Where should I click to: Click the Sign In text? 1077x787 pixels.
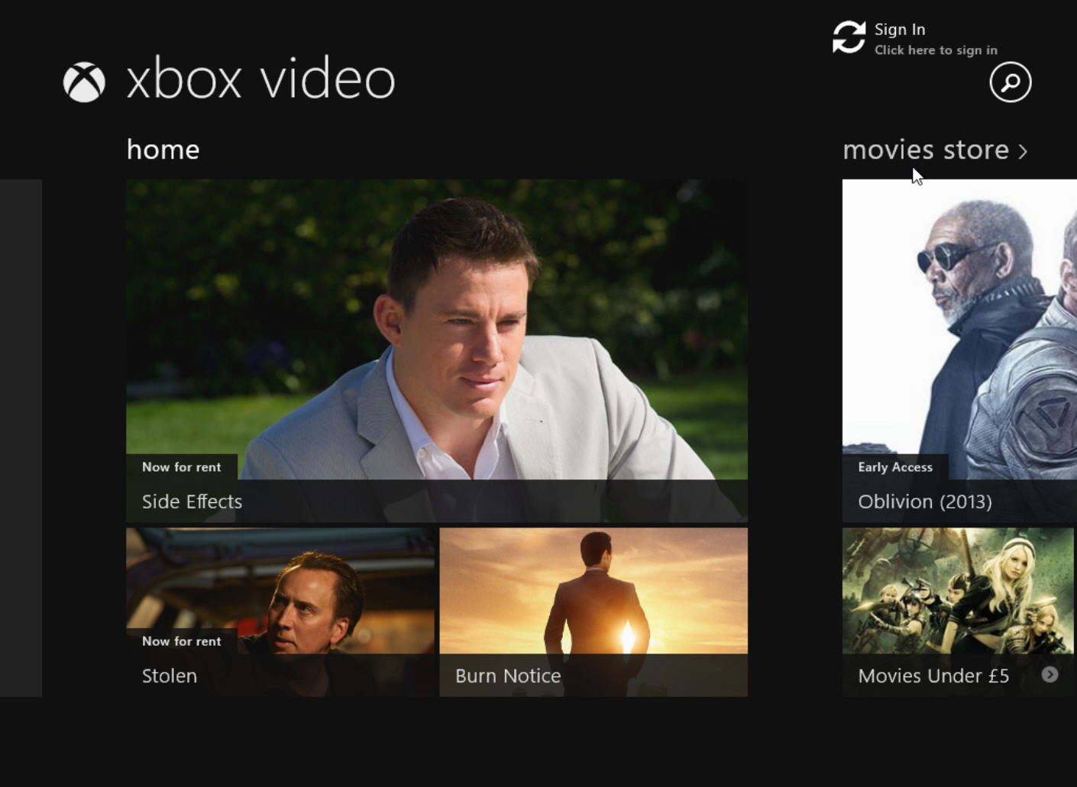(x=900, y=30)
